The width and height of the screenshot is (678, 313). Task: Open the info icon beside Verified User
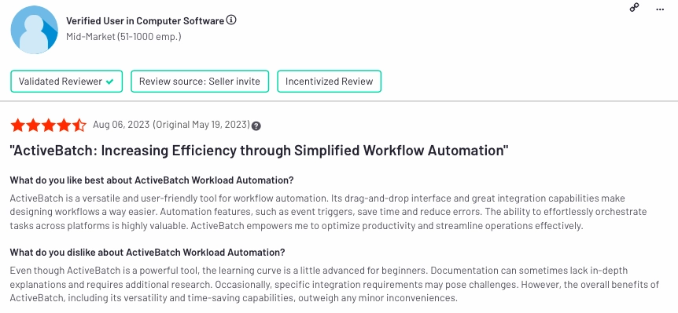click(231, 20)
